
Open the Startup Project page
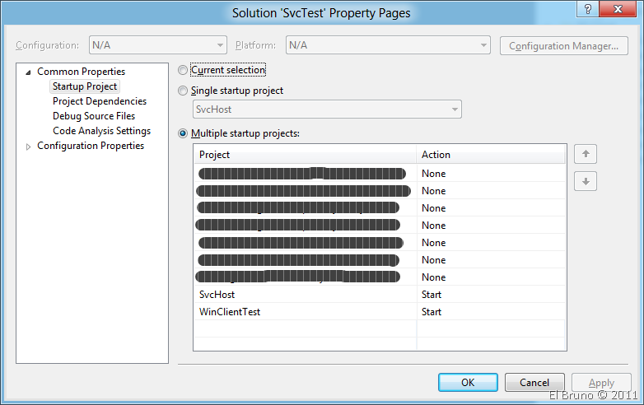click(x=85, y=86)
